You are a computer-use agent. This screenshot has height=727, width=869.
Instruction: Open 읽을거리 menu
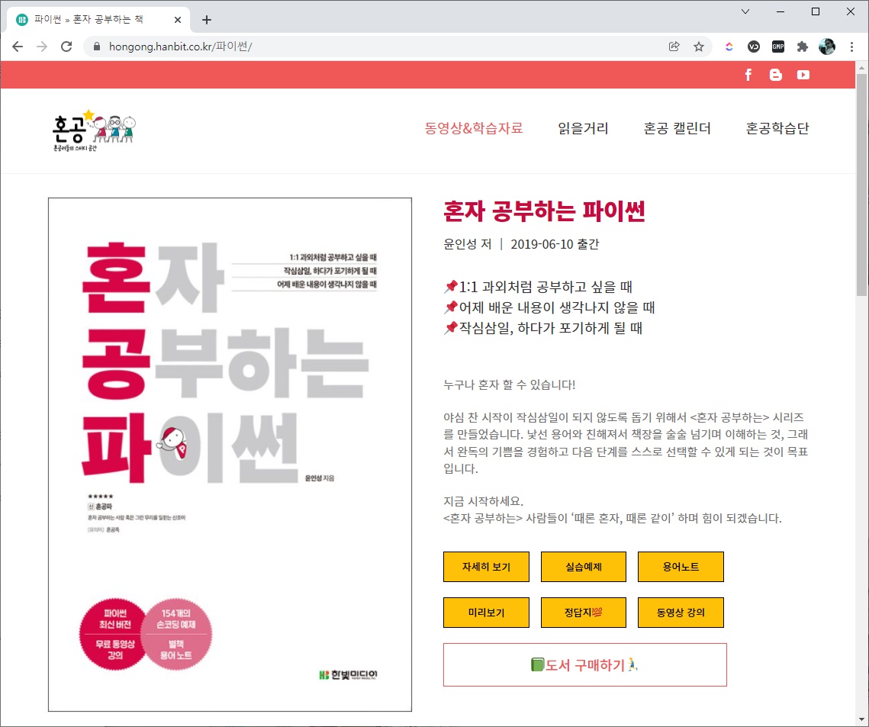coord(583,129)
